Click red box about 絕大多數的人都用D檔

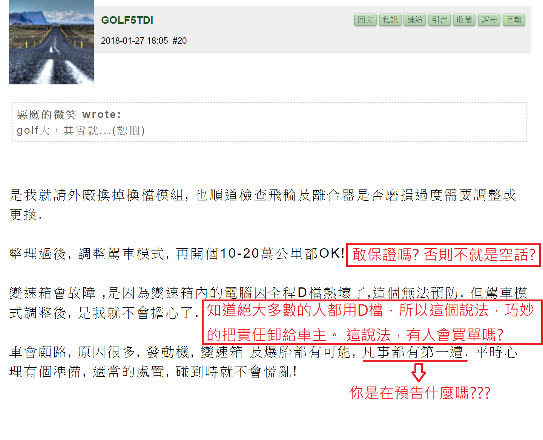click(x=372, y=322)
